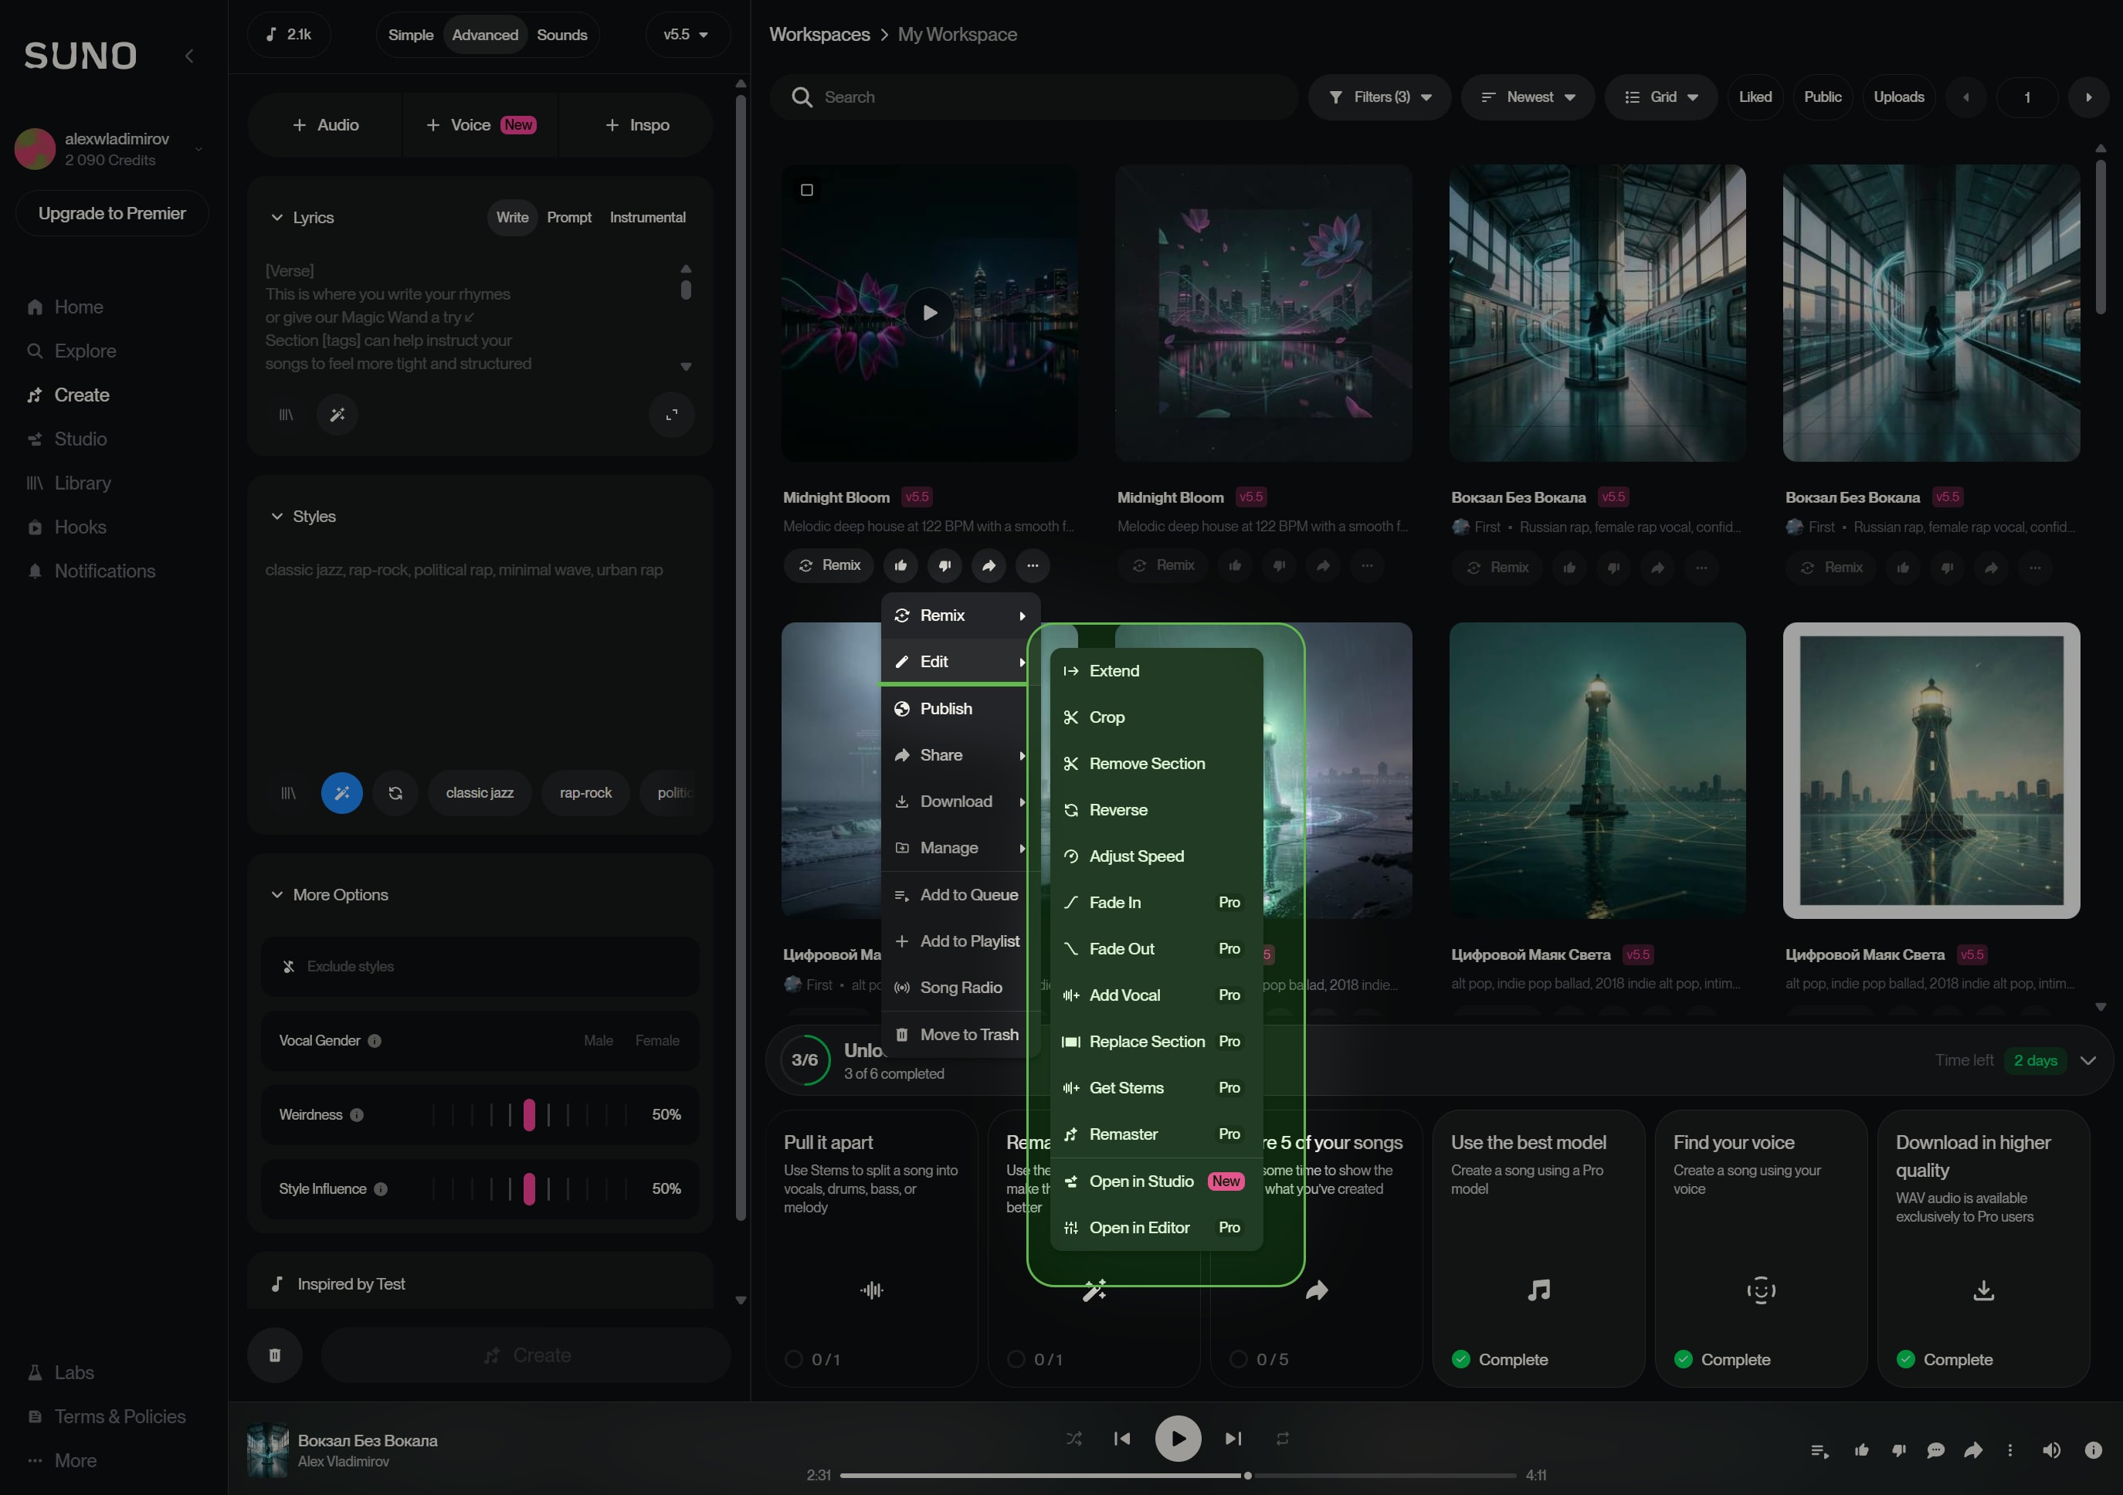Viewport: 2123px width, 1495px height.
Task: Click the blue magic wand styles button
Action: click(342, 793)
